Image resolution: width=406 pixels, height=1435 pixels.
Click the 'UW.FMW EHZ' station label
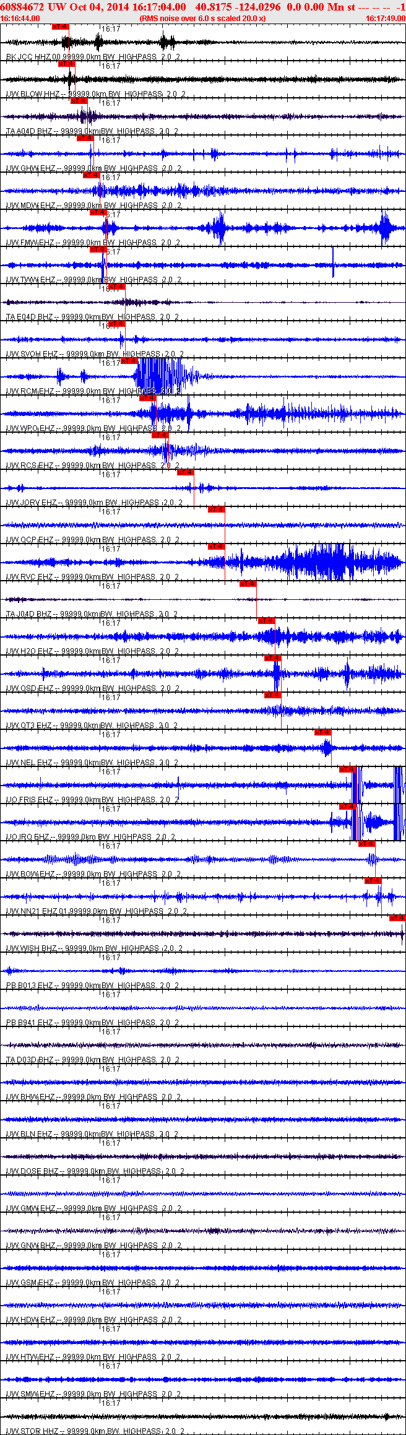point(30,243)
